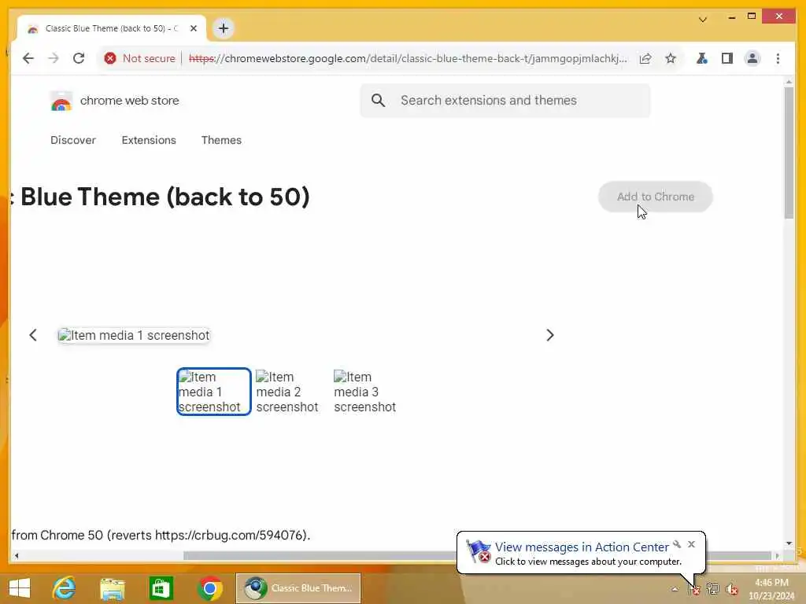Click the Add to Chrome button
The image size is (806, 604).
coord(656,197)
